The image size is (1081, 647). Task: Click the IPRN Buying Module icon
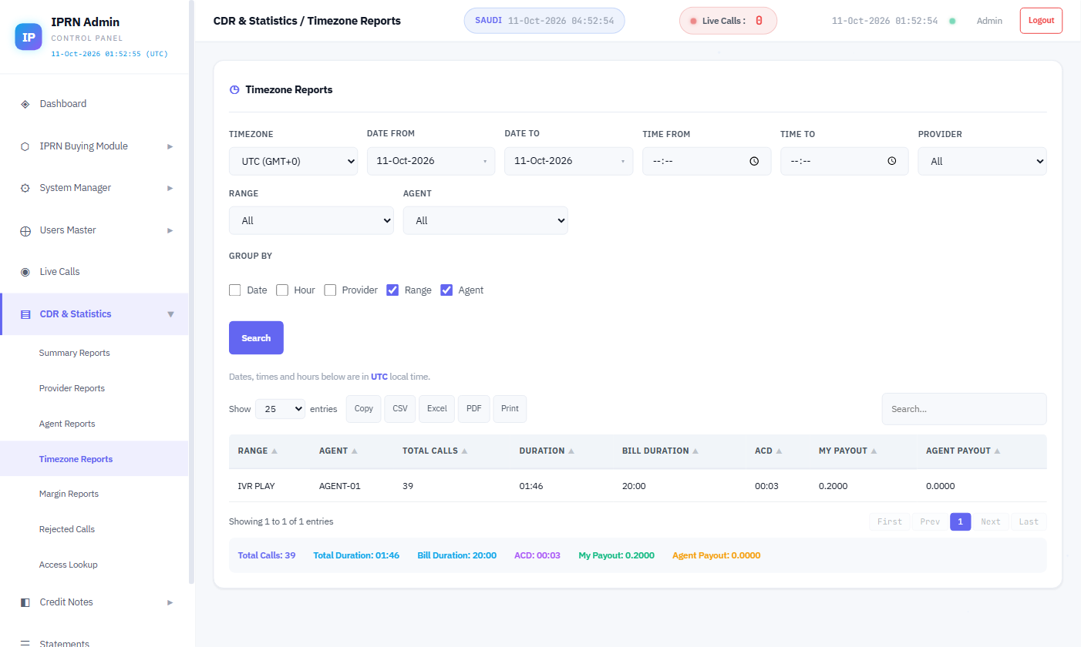click(x=25, y=146)
